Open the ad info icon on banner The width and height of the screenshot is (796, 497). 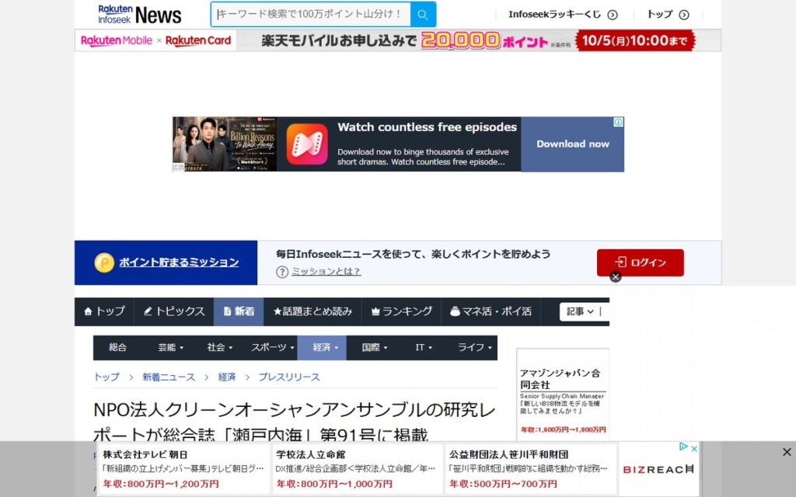618,122
